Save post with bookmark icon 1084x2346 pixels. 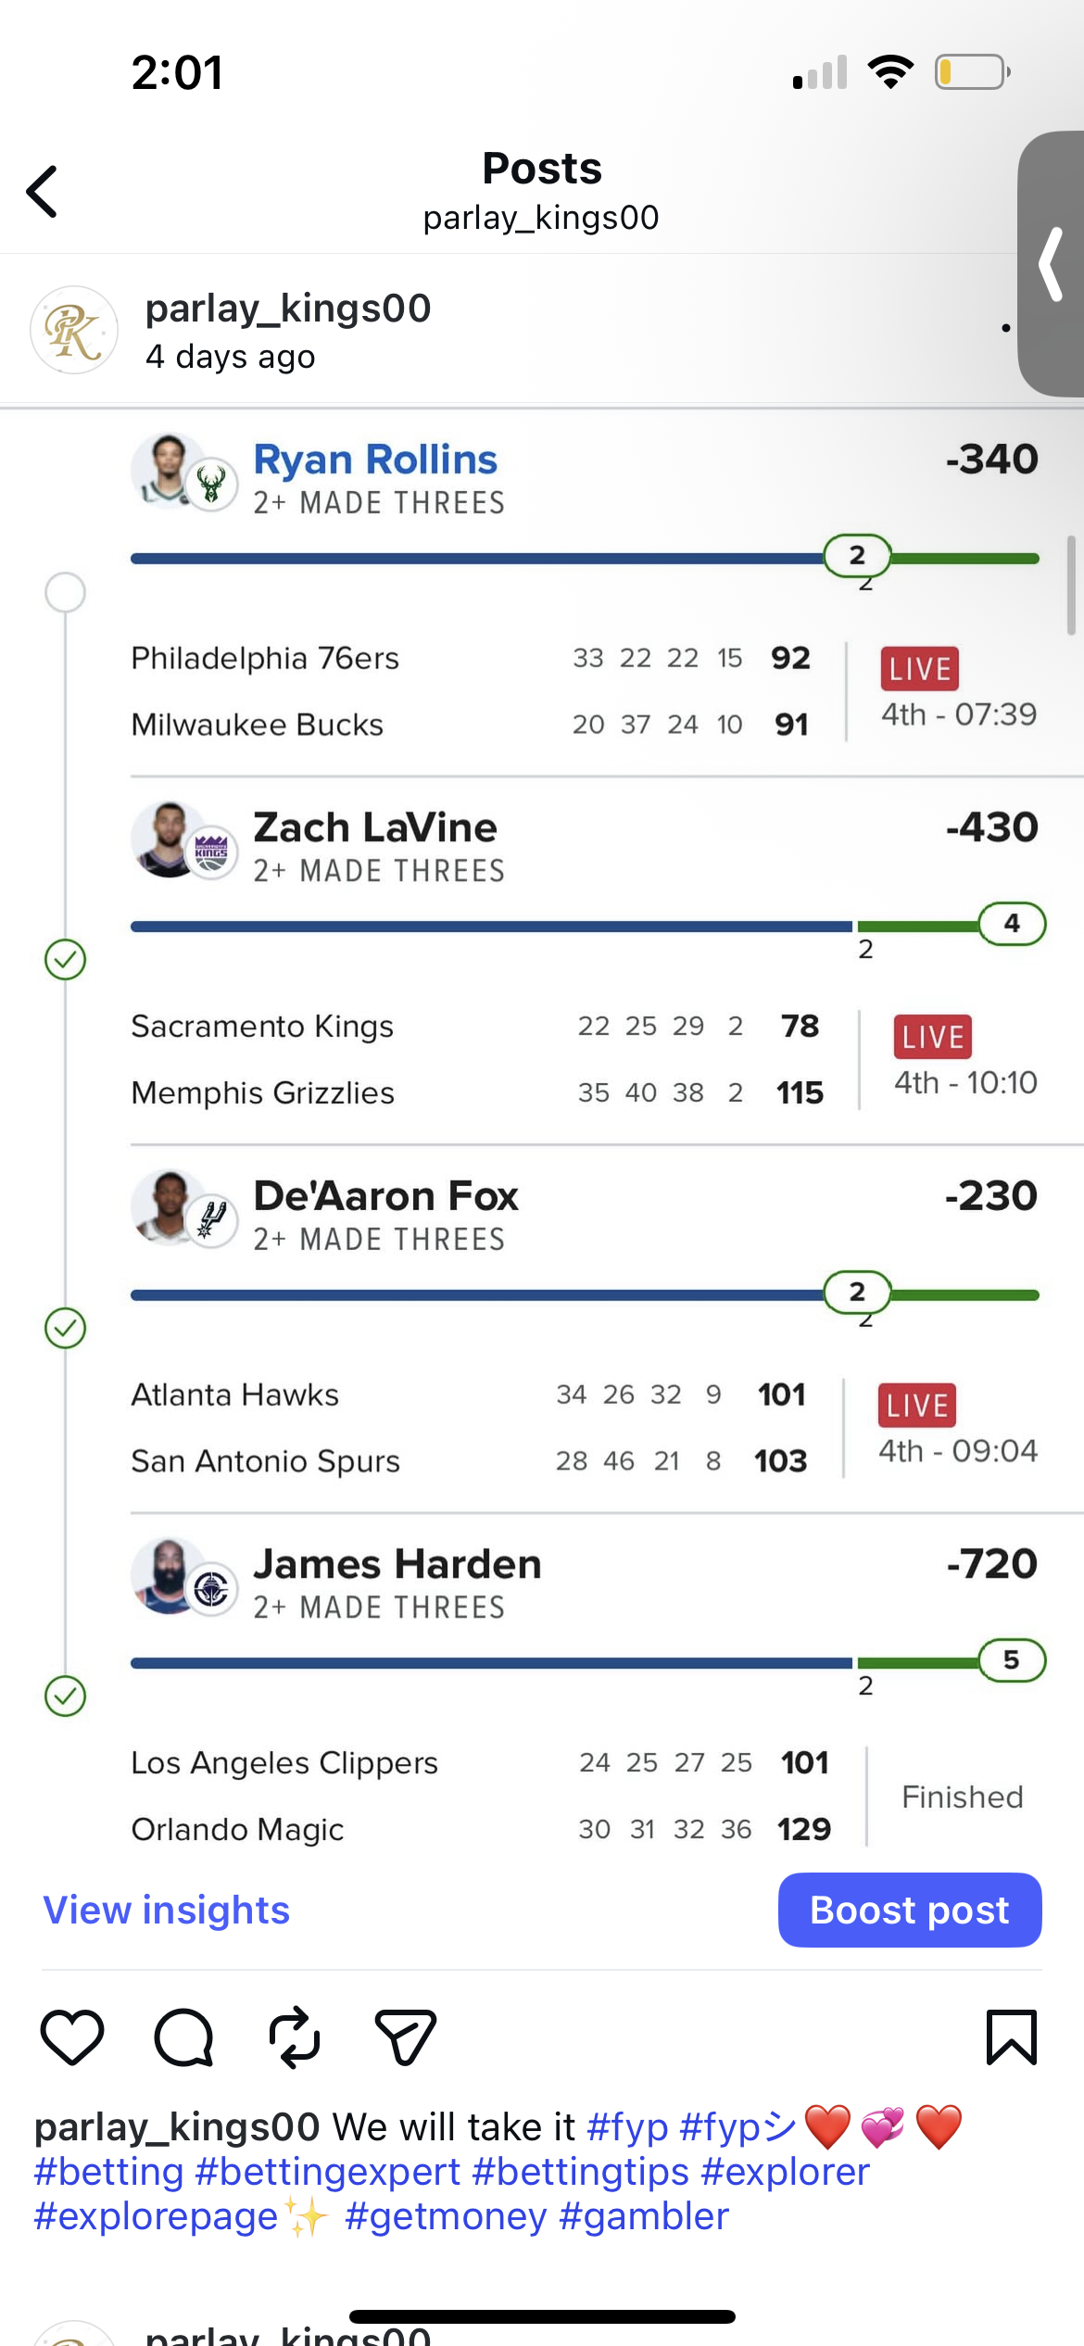[1011, 2037]
